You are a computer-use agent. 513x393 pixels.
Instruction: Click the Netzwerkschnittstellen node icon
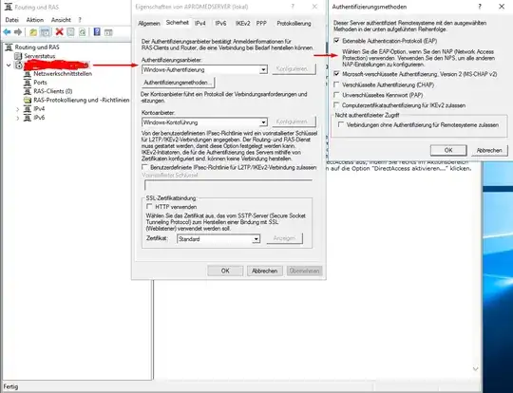pyautogui.click(x=28, y=73)
